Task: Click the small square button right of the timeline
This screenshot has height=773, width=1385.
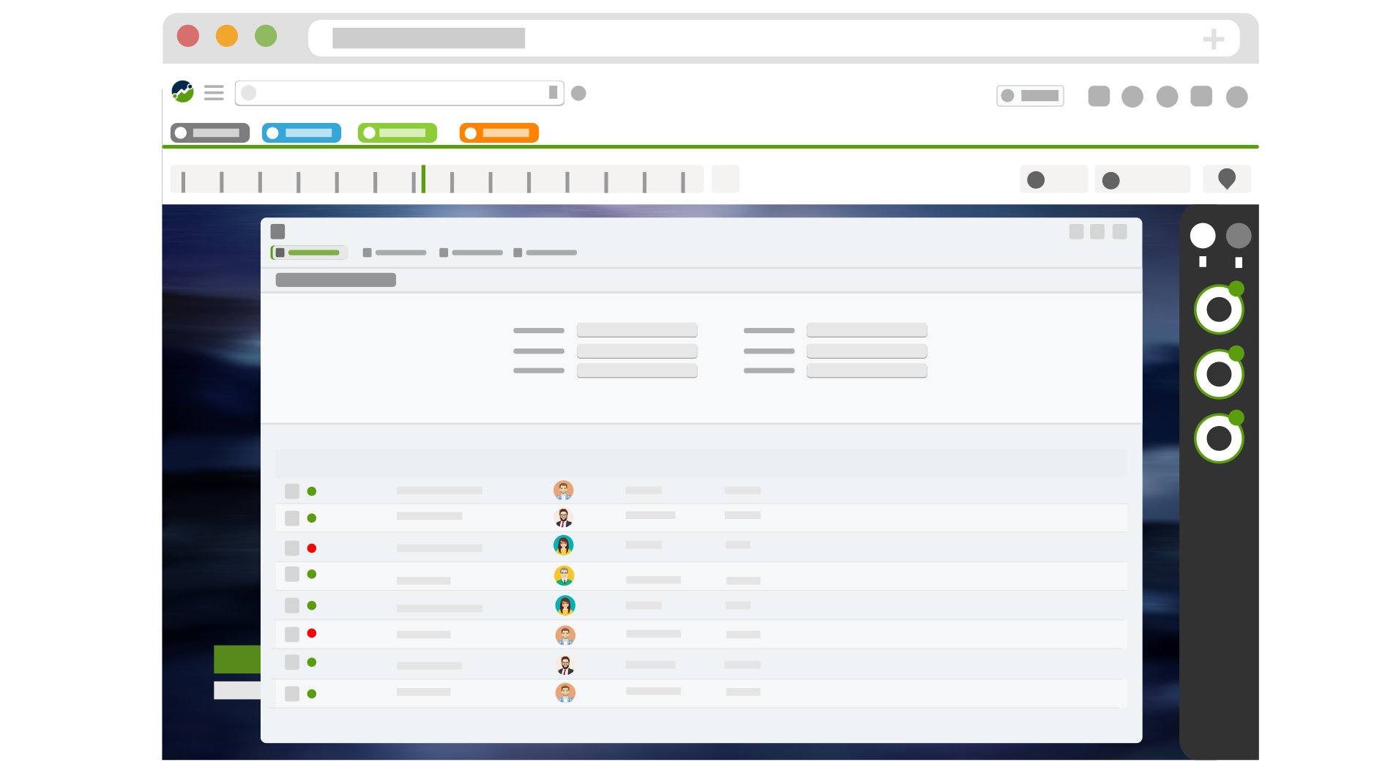Action: coord(725,179)
